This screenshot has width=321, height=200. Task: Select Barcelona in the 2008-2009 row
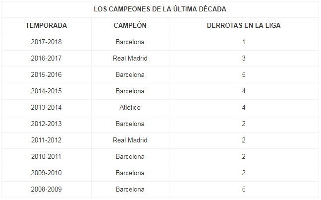pos(130,189)
